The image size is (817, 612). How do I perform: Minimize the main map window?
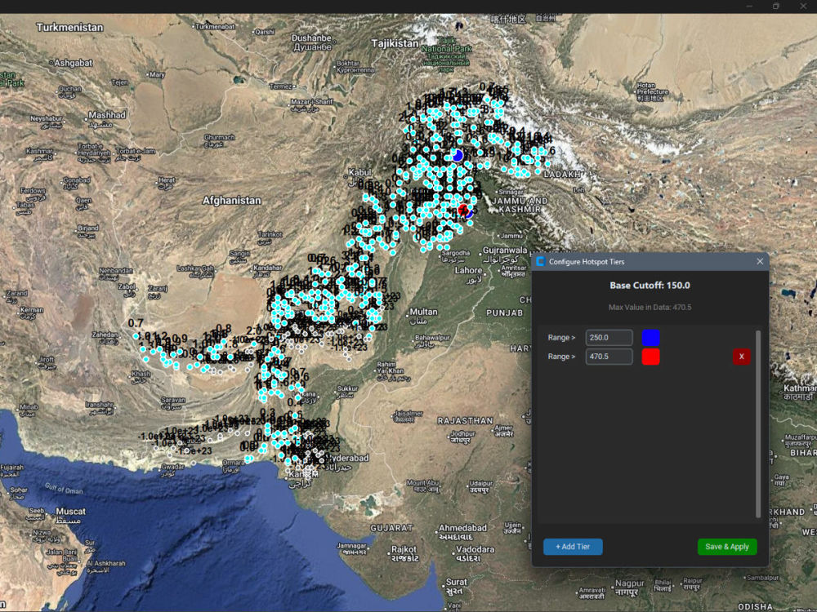tap(749, 7)
